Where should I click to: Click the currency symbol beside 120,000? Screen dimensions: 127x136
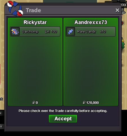(84, 102)
